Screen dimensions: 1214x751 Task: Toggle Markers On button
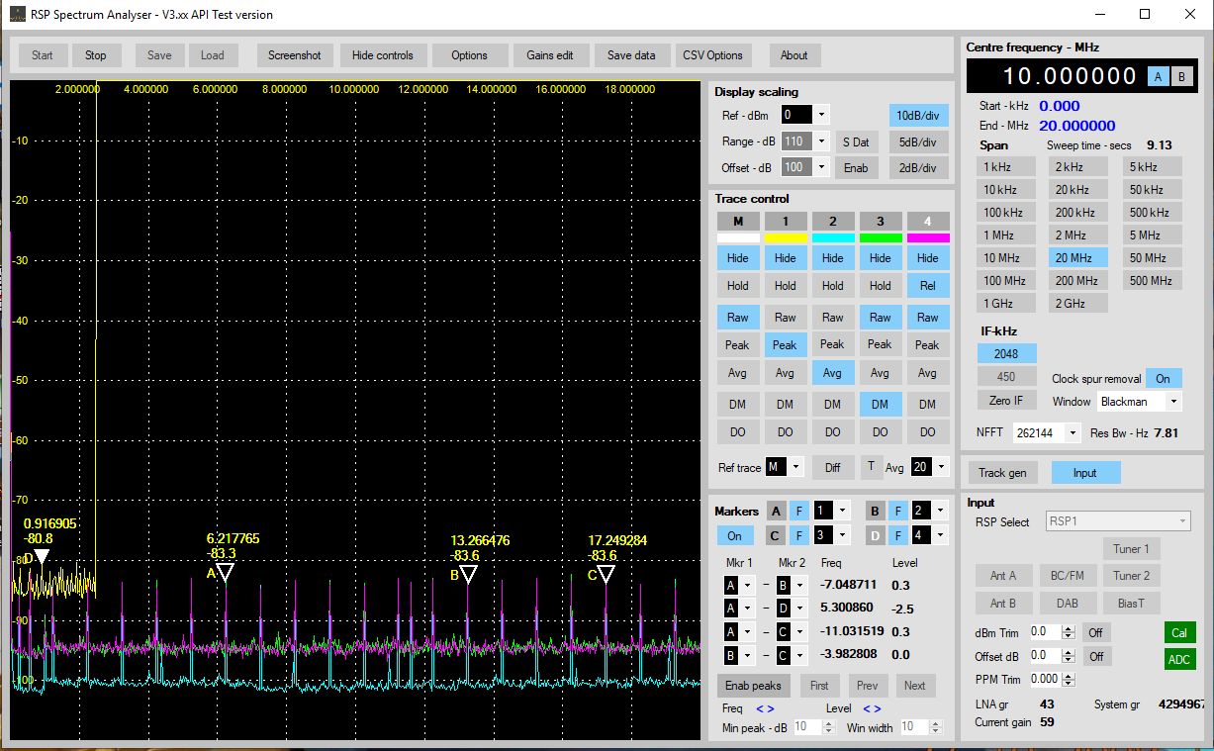tap(734, 535)
